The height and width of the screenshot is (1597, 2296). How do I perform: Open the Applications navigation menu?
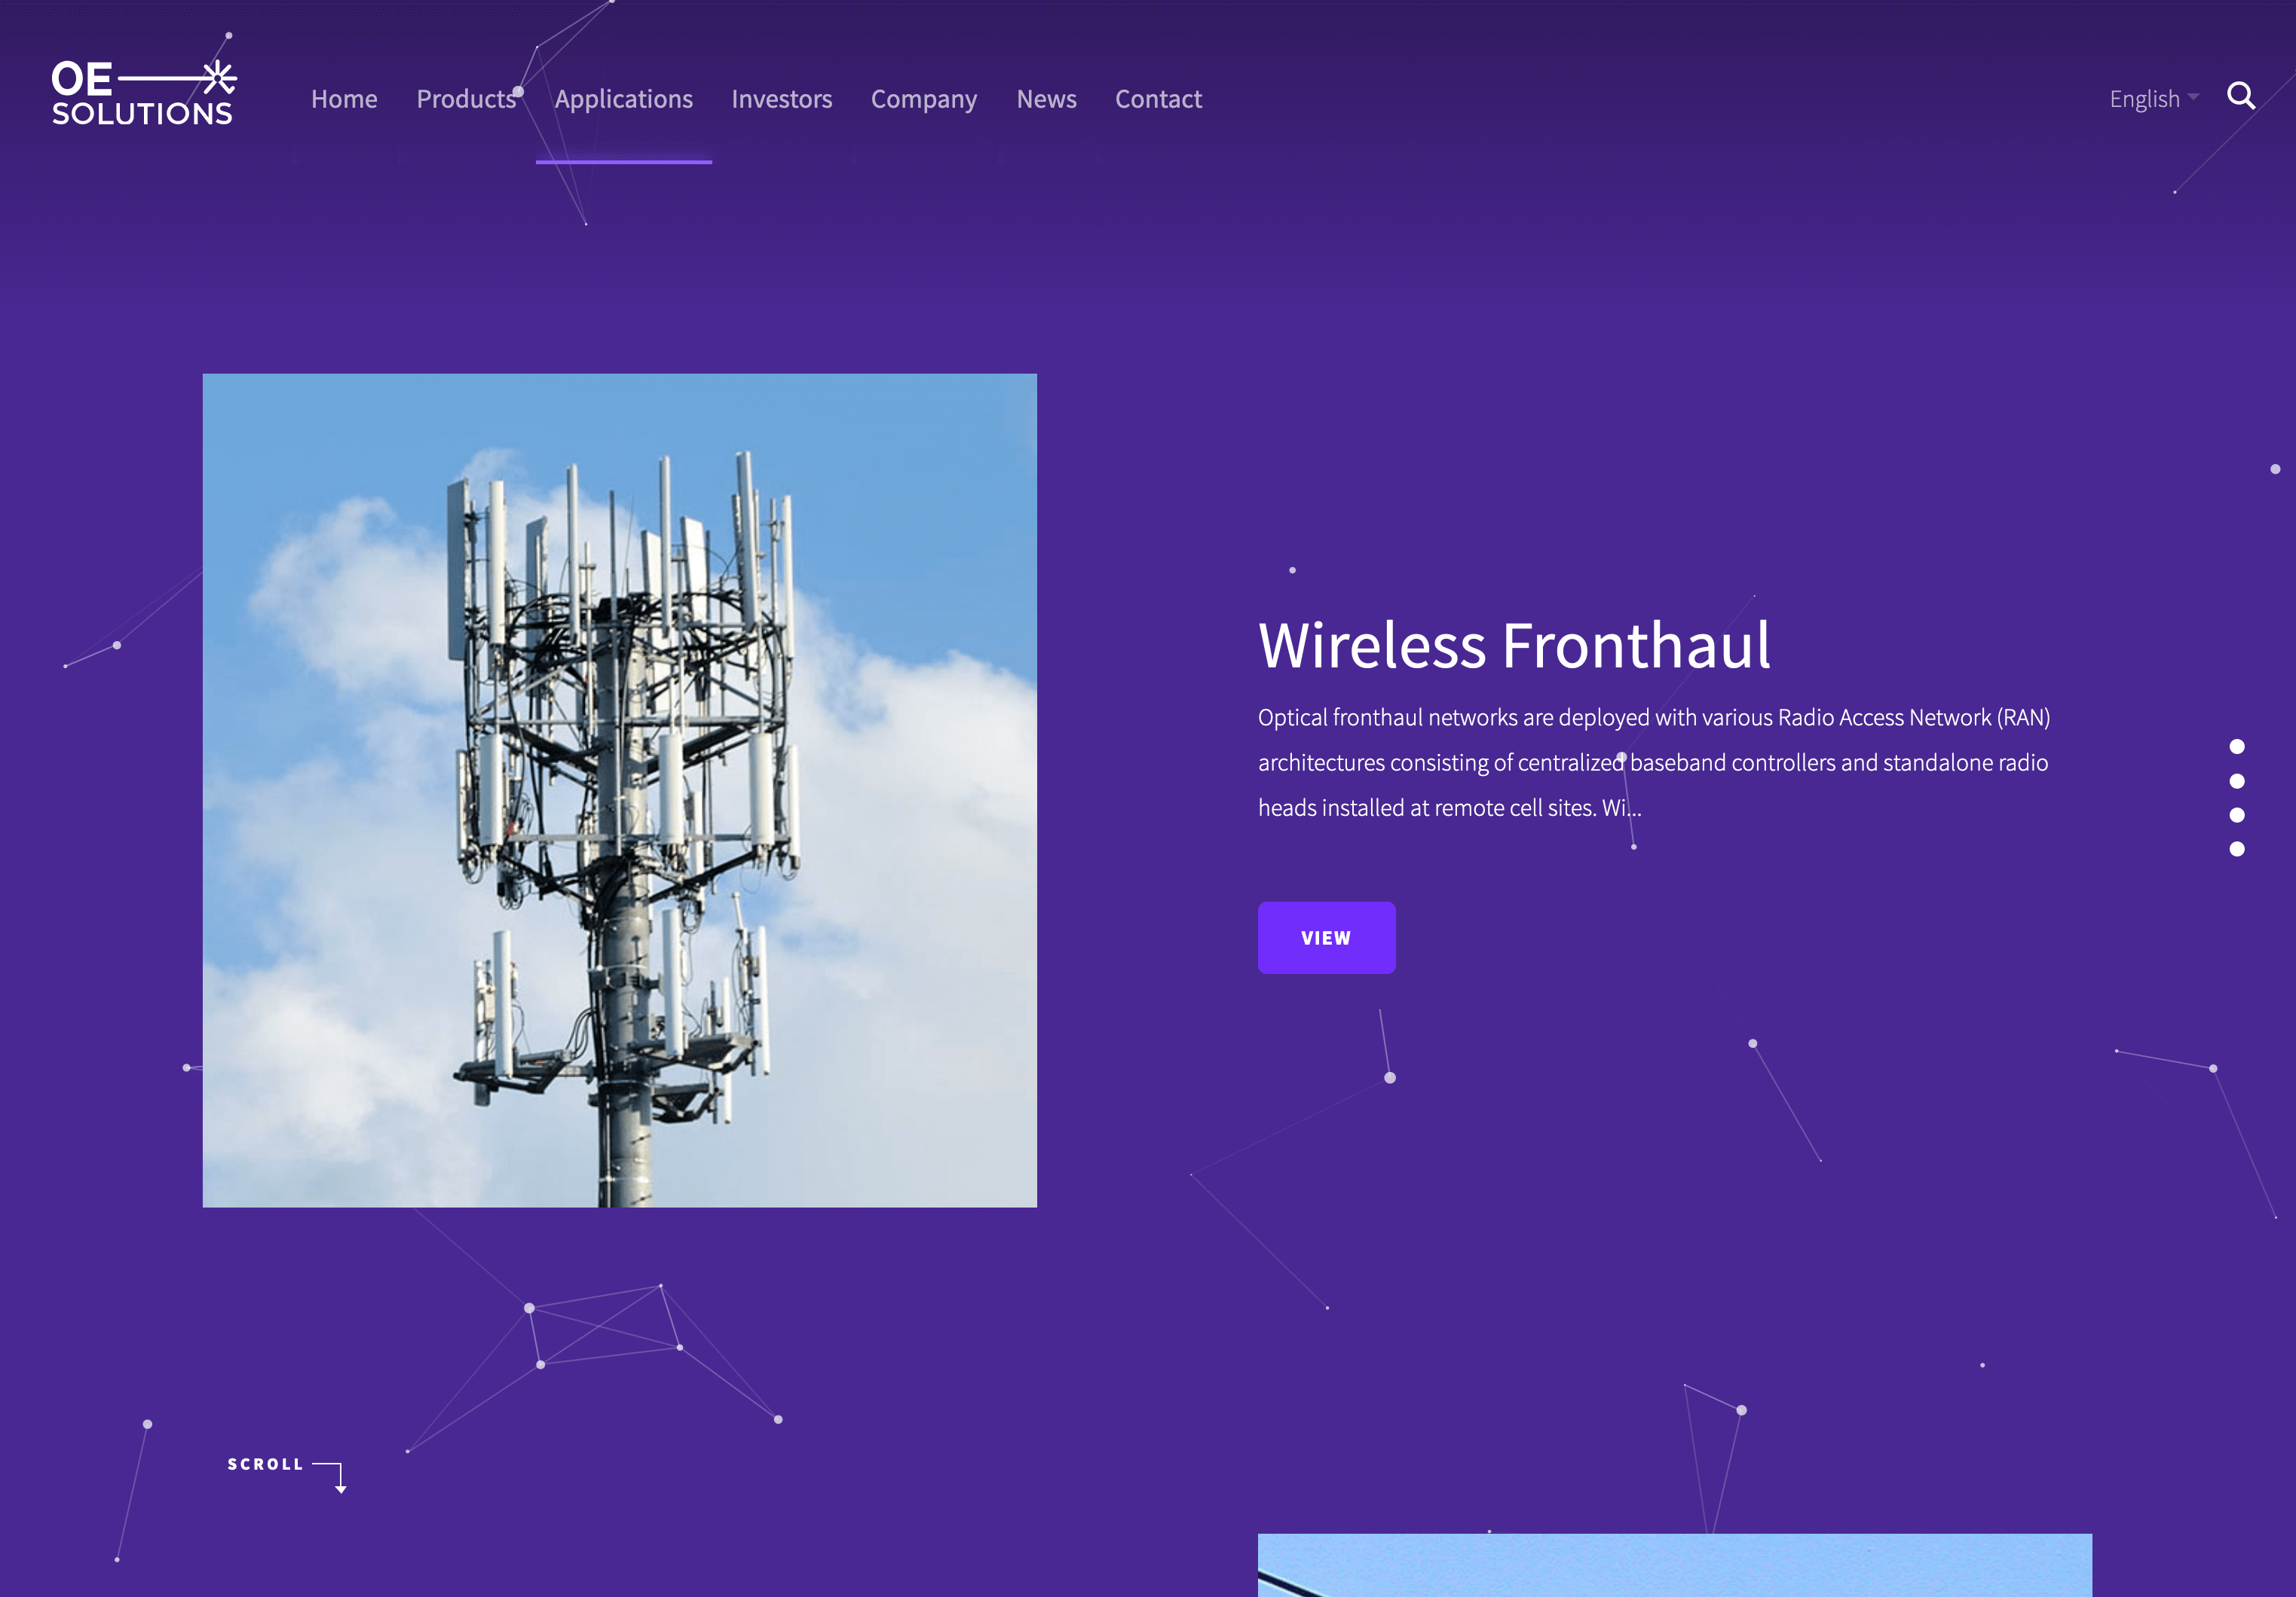click(624, 99)
